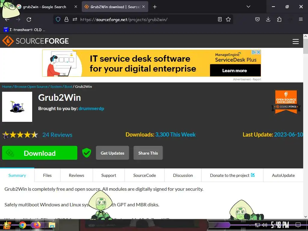
Task: Click the page vertical scrollbar thumb
Action: (x=306, y=46)
